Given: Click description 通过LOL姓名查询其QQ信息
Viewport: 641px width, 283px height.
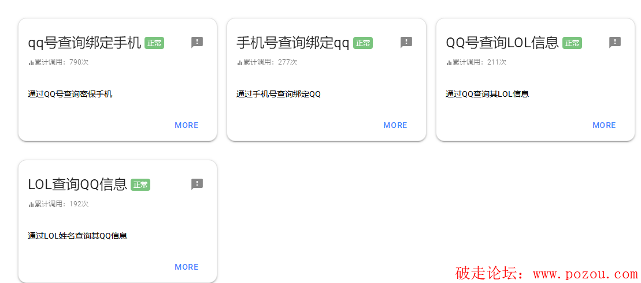Looking at the screenshot, I should (x=77, y=236).
